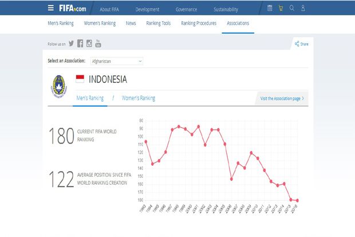
Task: Select Indonesia Men's Ranking tab
Action: click(x=90, y=98)
